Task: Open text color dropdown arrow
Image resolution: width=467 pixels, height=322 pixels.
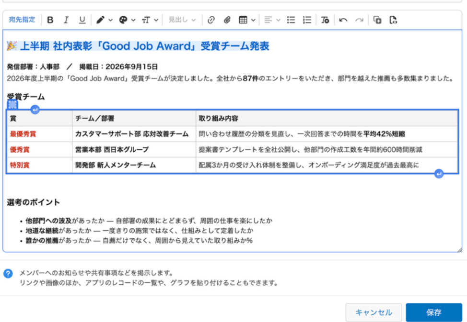Action: [x=110, y=20]
